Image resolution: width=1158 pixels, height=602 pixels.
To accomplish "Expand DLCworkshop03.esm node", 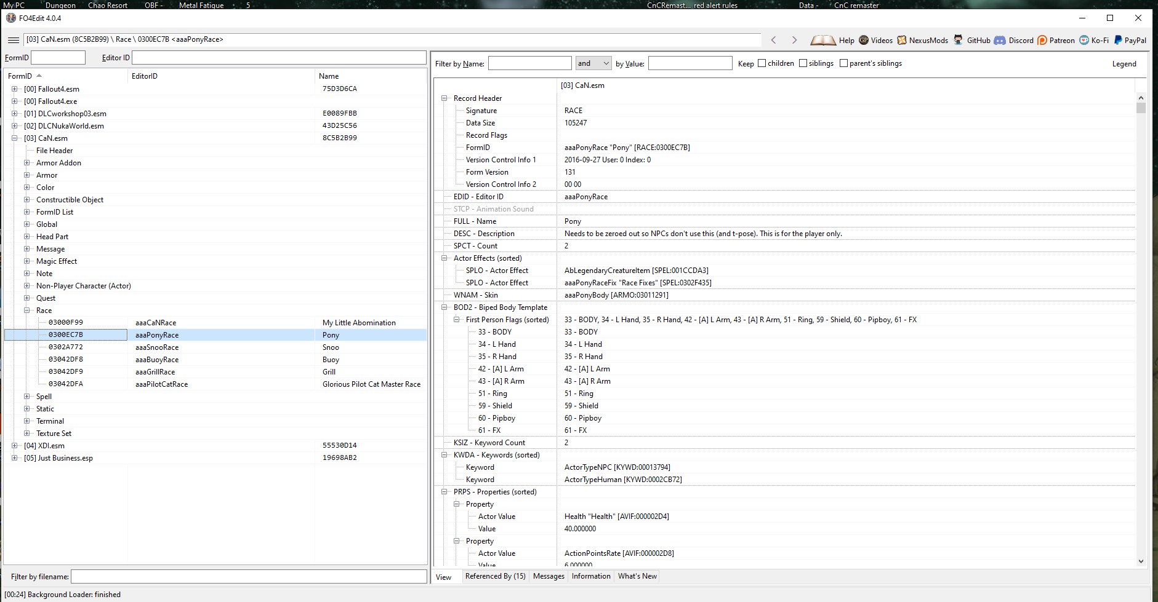I will click(15, 114).
